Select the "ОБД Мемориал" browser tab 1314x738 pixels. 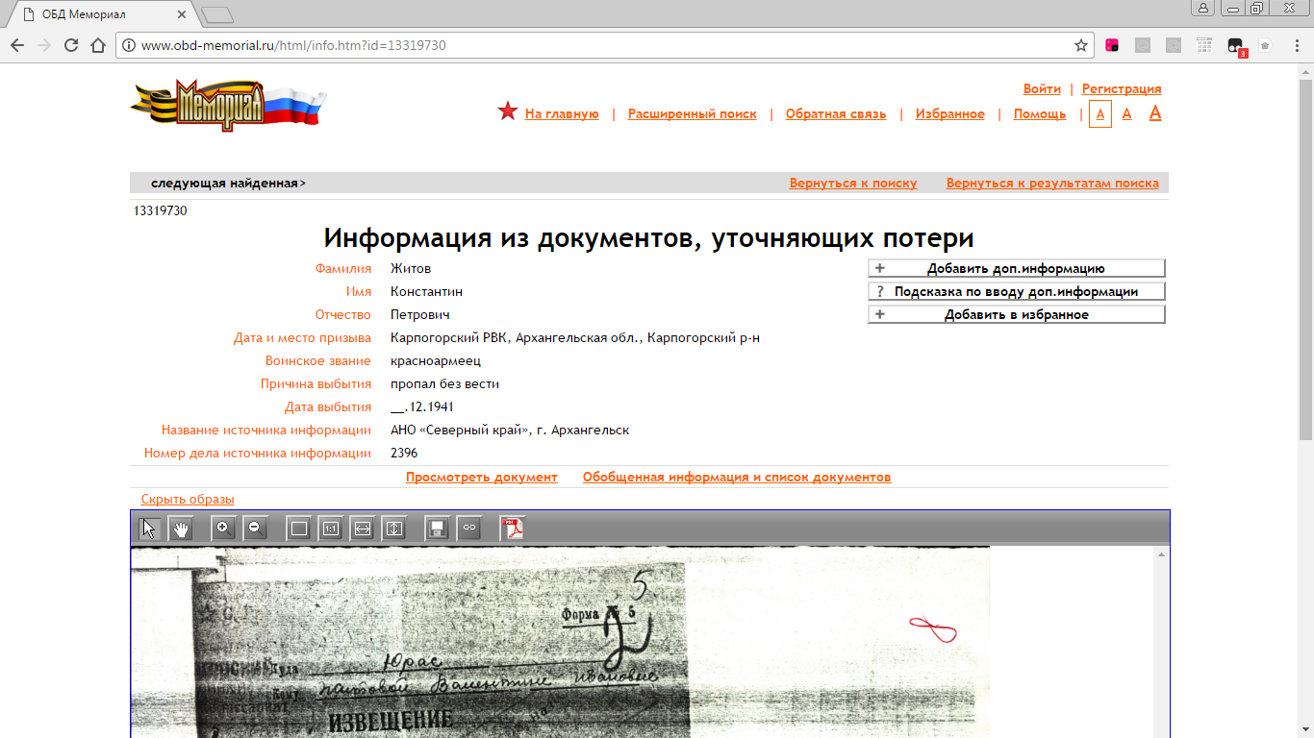coord(104,14)
